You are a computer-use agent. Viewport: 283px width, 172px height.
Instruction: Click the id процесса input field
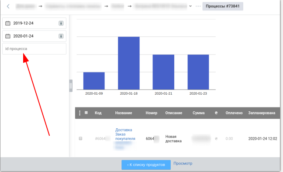pyautogui.click(x=35, y=49)
